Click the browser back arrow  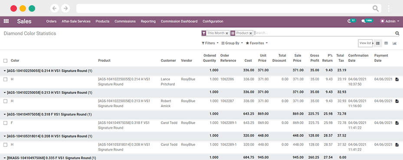tap(54, 9)
